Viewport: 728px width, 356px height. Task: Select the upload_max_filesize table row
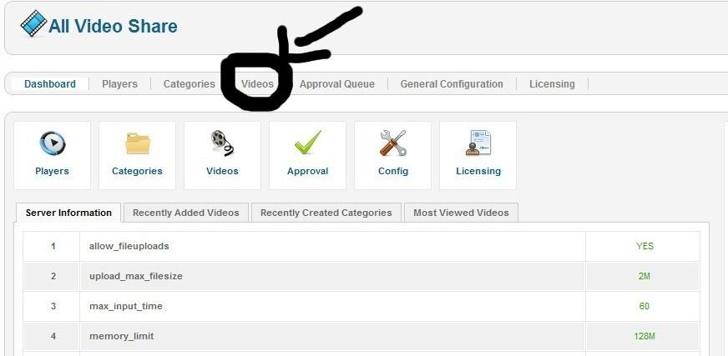click(x=361, y=276)
